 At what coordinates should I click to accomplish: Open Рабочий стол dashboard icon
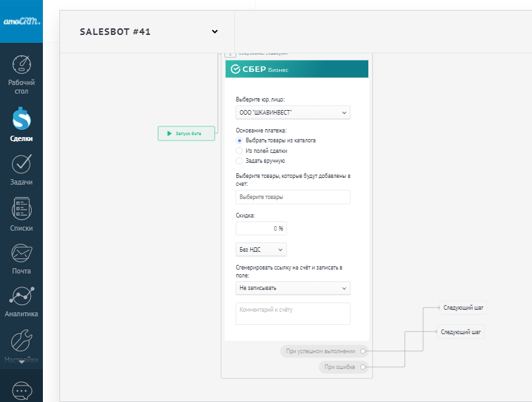coord(21,64)
